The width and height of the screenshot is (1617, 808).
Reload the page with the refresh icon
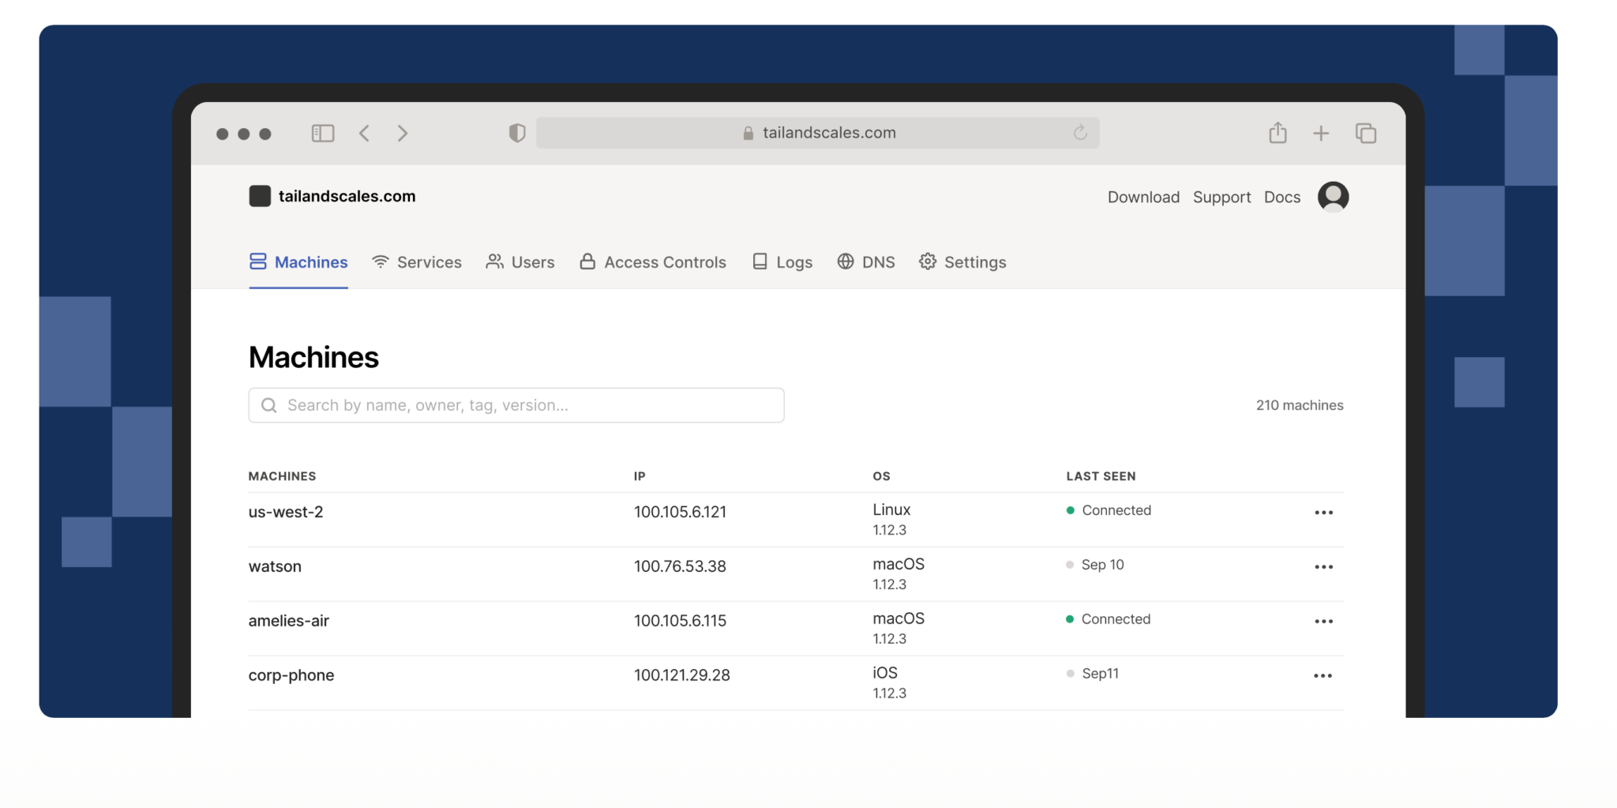(1080, 133)
